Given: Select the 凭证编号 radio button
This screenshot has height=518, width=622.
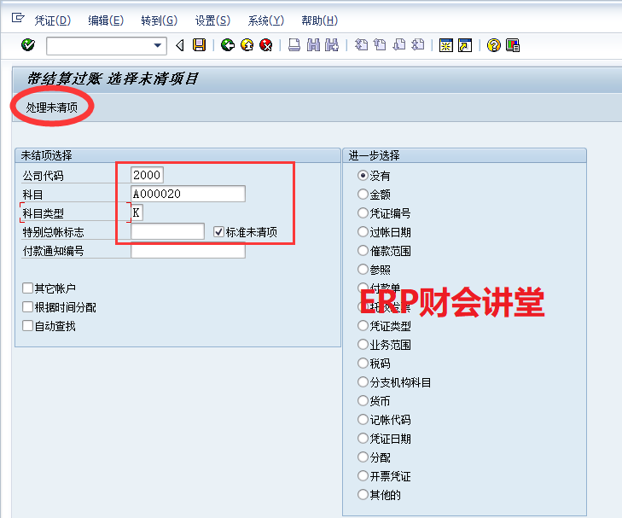Looking at the screenshot, I should pyautogui.click(x=363, y=213).
